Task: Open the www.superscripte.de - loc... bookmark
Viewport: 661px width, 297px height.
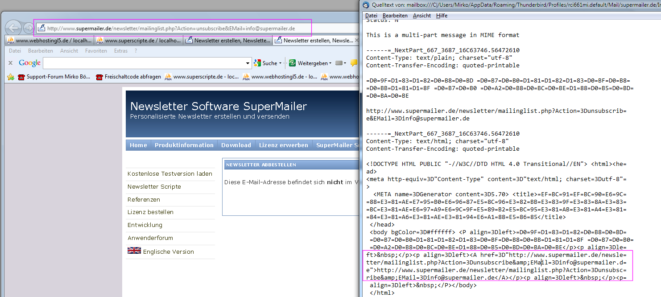Action: click(x=202, y=77)
